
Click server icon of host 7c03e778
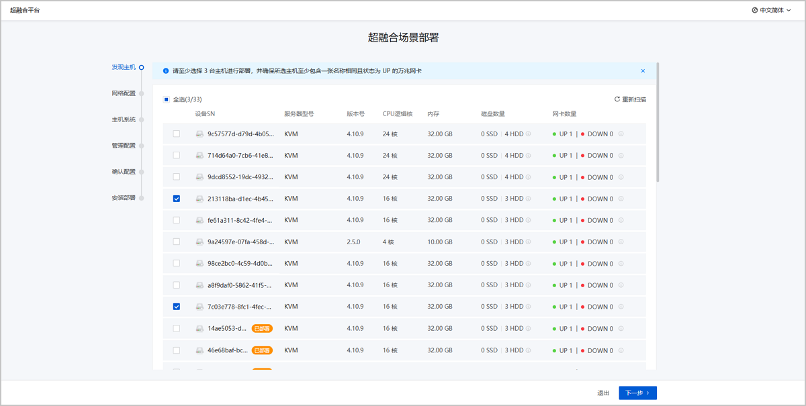coord(199,307)
